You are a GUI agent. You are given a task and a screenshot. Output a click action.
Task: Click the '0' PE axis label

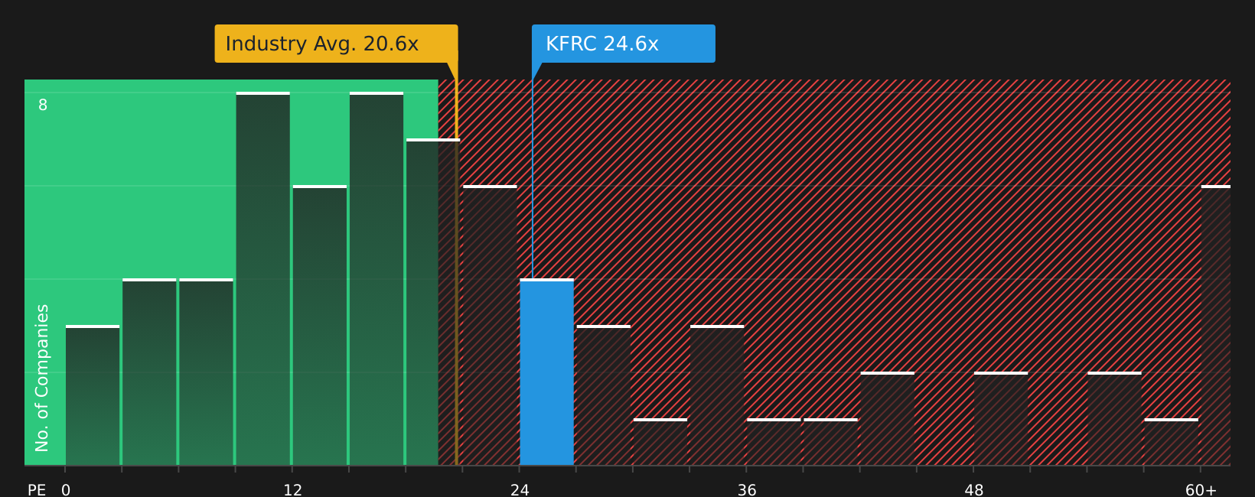66,490
